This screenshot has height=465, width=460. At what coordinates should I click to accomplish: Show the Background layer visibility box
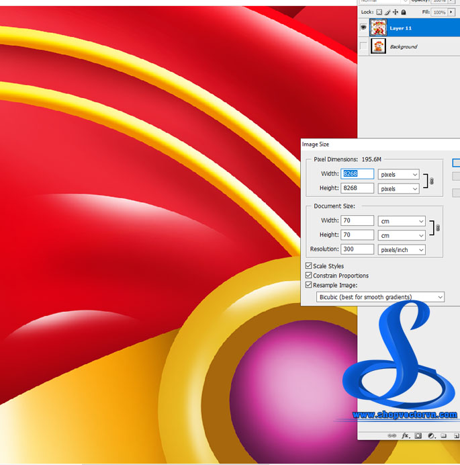363,46
